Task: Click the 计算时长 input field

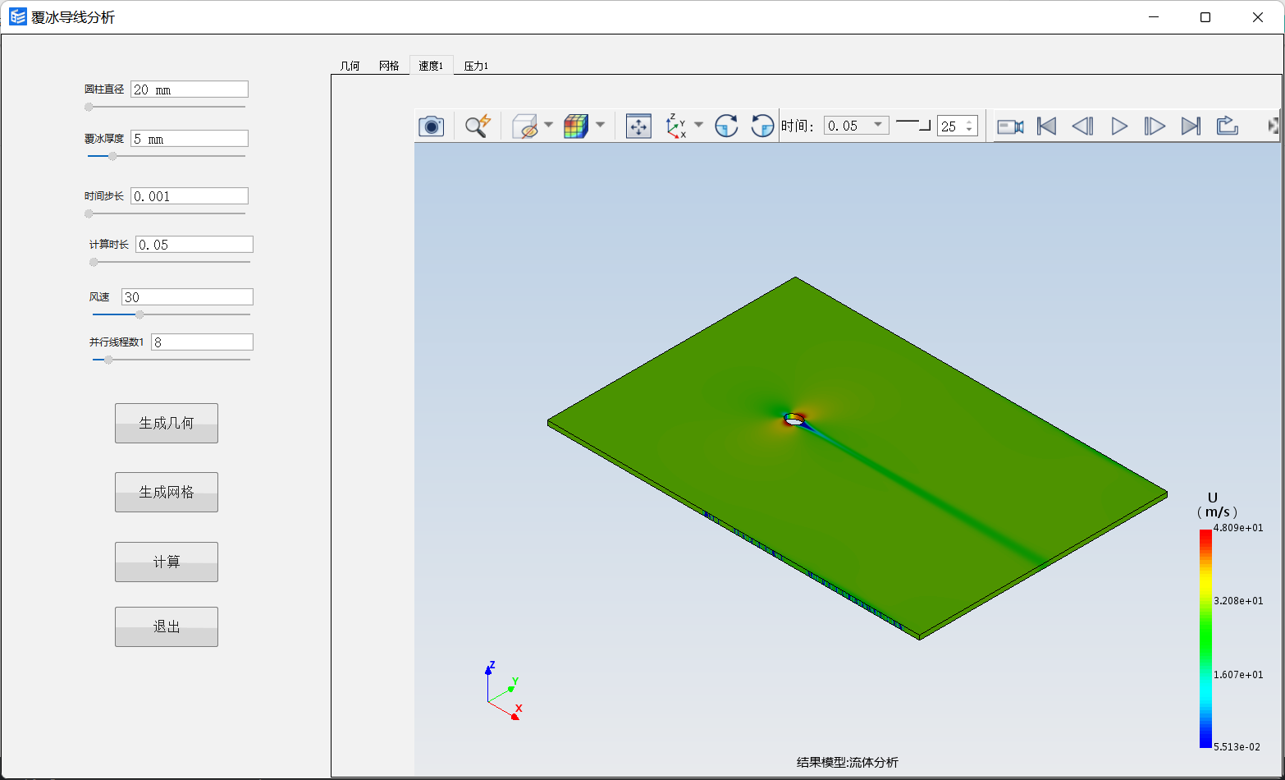Action: (194, 245)
